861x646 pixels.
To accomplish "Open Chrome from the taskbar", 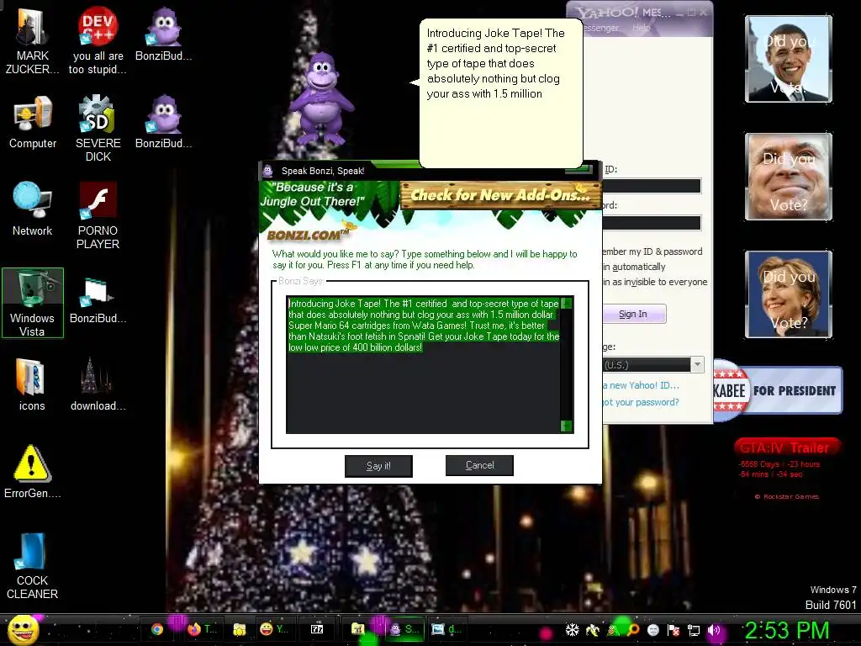I will pos(157,629).
